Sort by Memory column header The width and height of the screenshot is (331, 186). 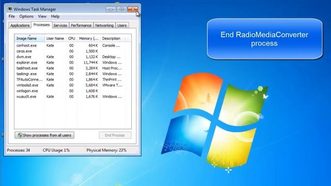pos(88,38)
